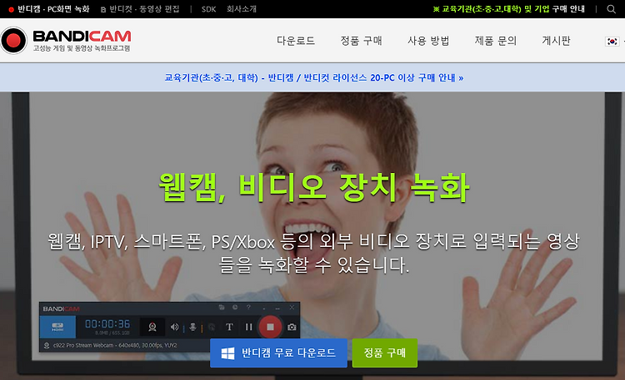
Task: Click the Bandicam red record logo
Action: (x=13, y=40)
